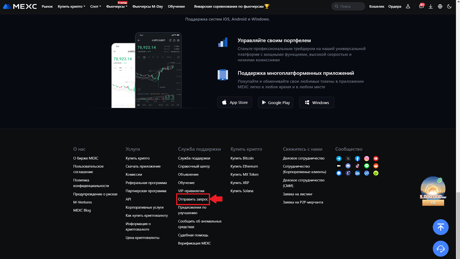Click the globe language icon
This screenshot has width=460, height=259.
(440, 6)
